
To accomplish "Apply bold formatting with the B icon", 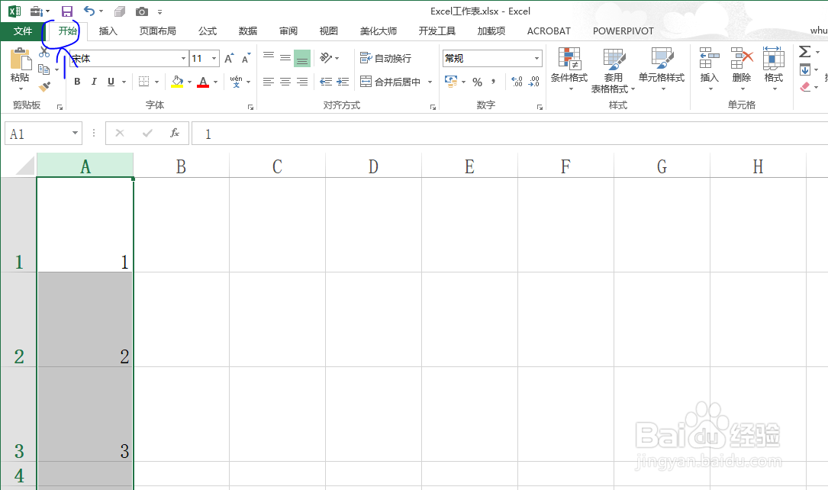I will tap(77, 81).
